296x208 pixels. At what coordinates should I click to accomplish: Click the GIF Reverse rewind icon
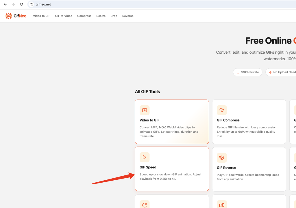click(222, 158)
